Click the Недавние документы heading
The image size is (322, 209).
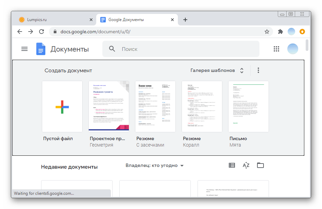click(x=69, y=167)
